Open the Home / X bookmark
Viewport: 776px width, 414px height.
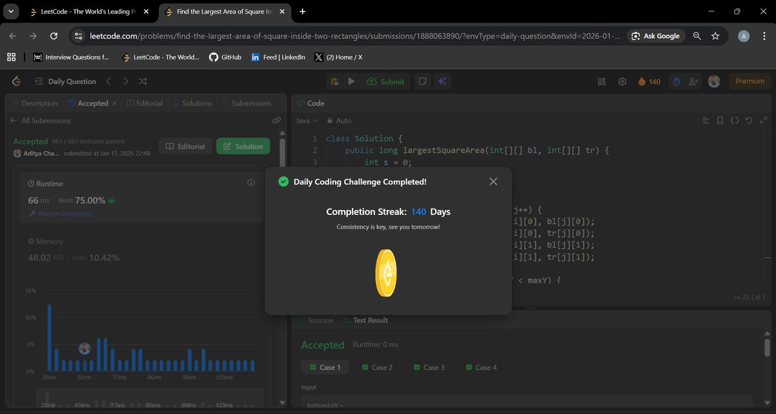[x=338, y=57]
